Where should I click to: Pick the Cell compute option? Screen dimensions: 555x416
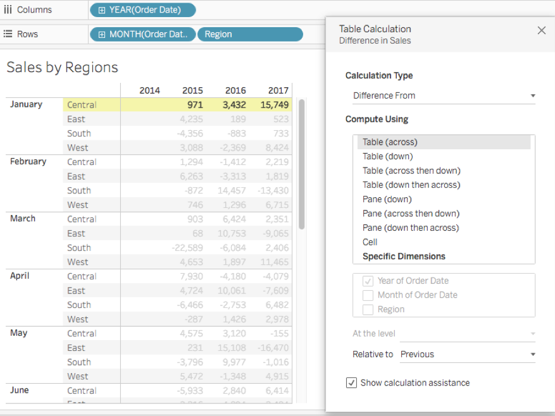(370, 242)
